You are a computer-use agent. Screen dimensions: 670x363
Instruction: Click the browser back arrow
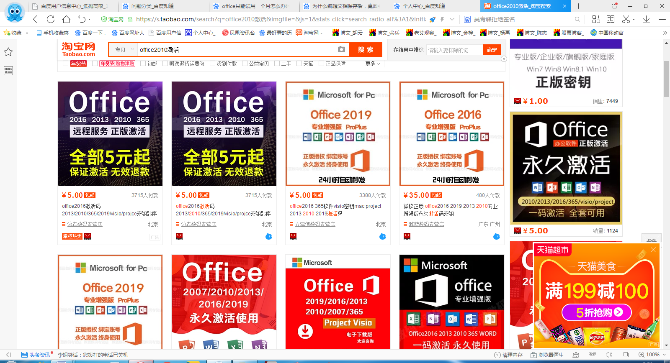point(35,19)
